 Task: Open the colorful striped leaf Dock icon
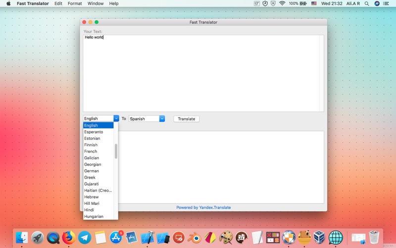[210, 238]
